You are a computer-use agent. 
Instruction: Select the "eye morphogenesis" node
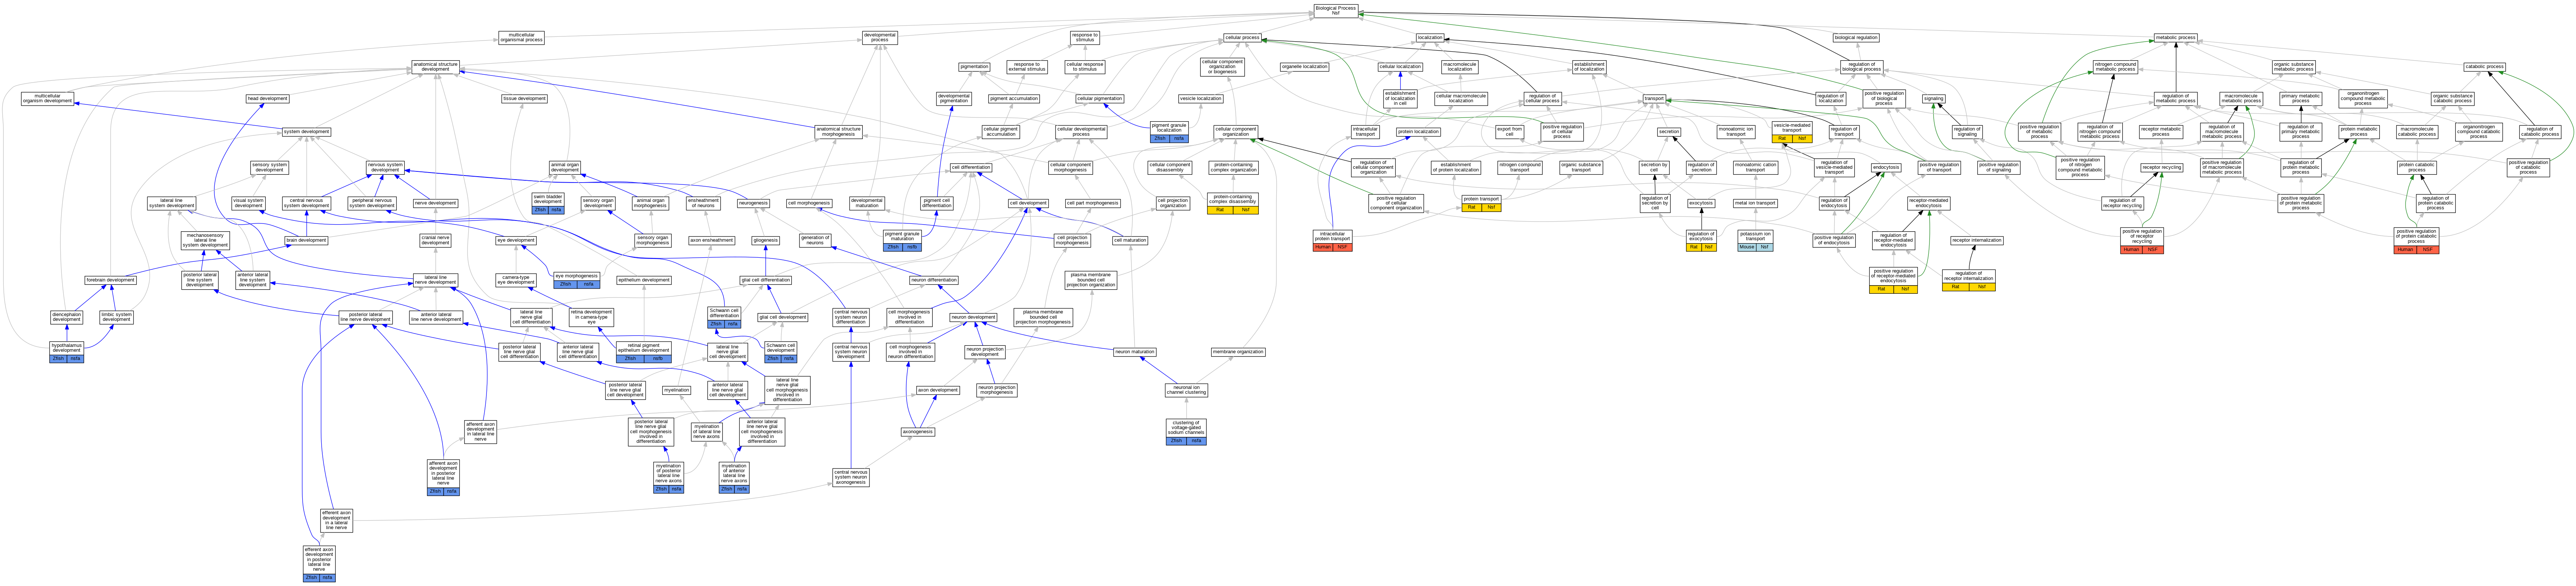click(x=576, y=280)
